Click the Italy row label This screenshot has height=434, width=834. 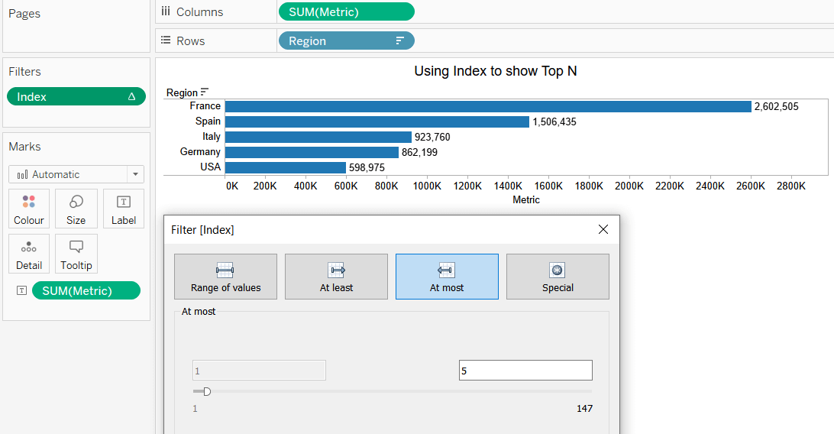tap(211, 137)
